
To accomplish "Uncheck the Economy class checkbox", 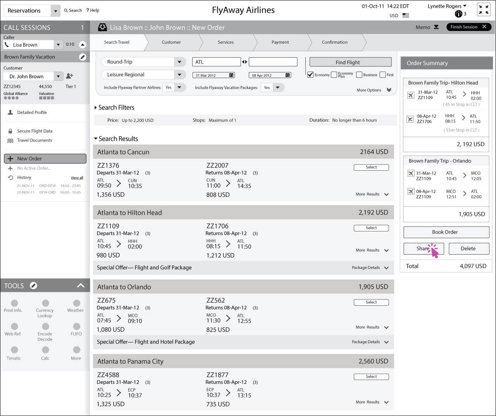I will point(310,75).
